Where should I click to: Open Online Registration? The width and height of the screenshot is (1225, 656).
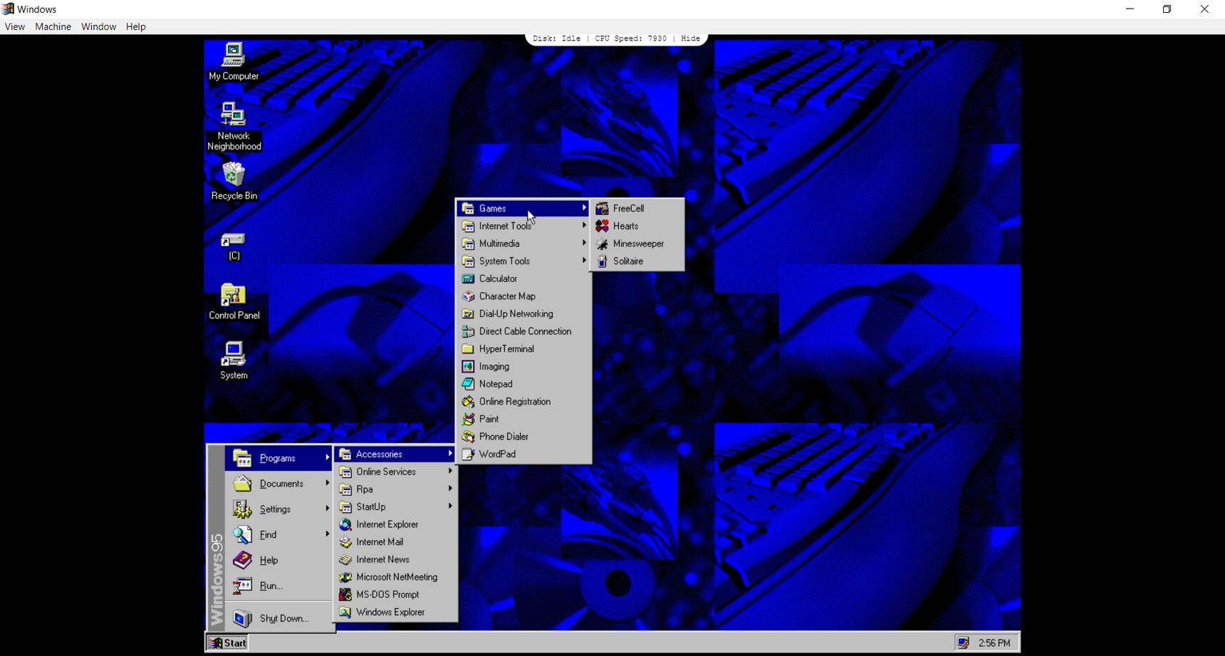coord(523,402)
